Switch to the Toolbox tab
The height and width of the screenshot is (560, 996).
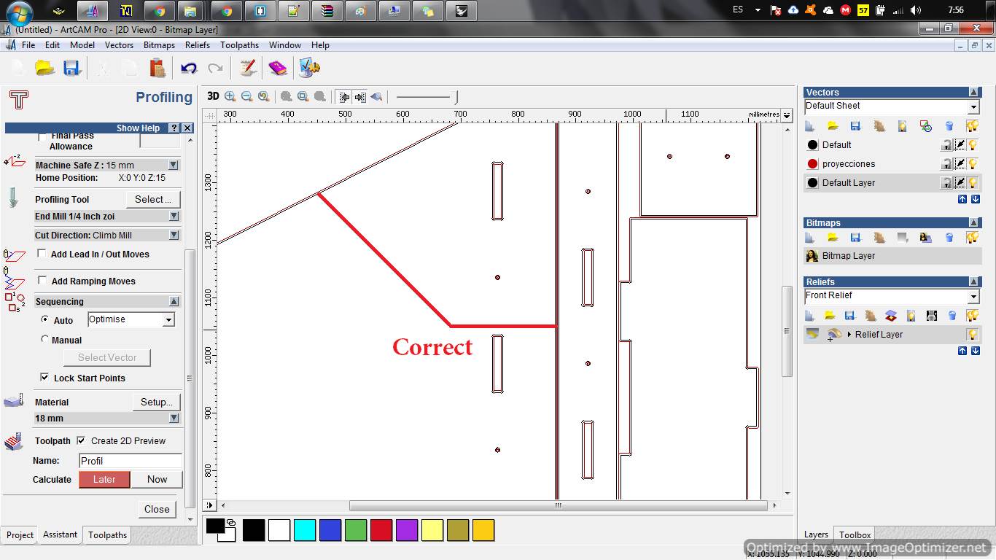click(855, 535)
